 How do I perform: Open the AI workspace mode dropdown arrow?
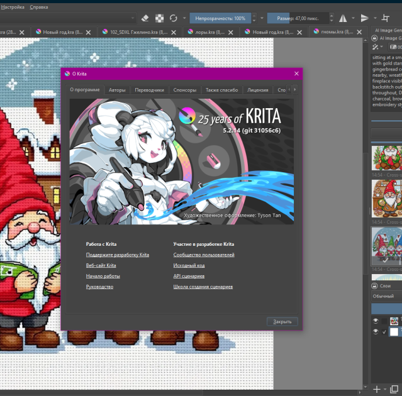click(382, 47)
